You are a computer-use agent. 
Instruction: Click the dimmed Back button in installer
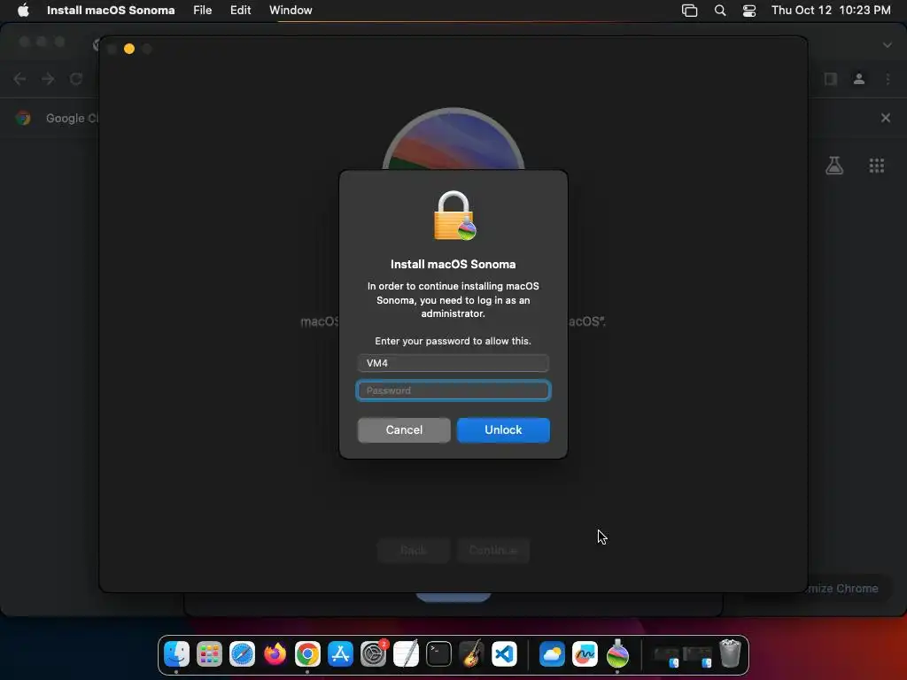414,551
